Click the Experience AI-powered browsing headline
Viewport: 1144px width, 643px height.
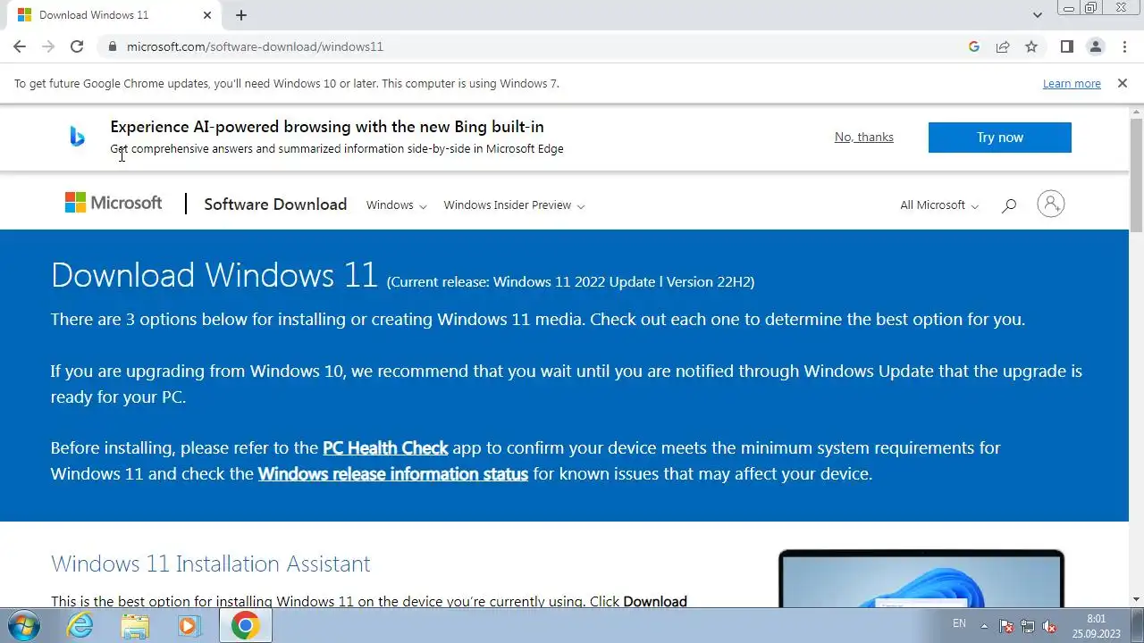click(x=327, y=127)
